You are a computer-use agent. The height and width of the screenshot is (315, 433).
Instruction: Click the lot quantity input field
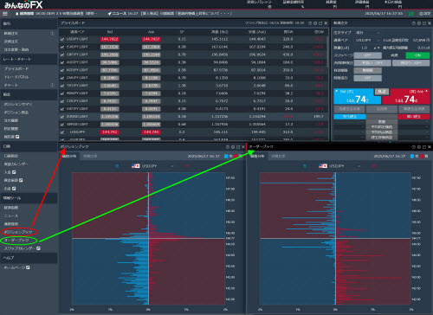point(365,48)
